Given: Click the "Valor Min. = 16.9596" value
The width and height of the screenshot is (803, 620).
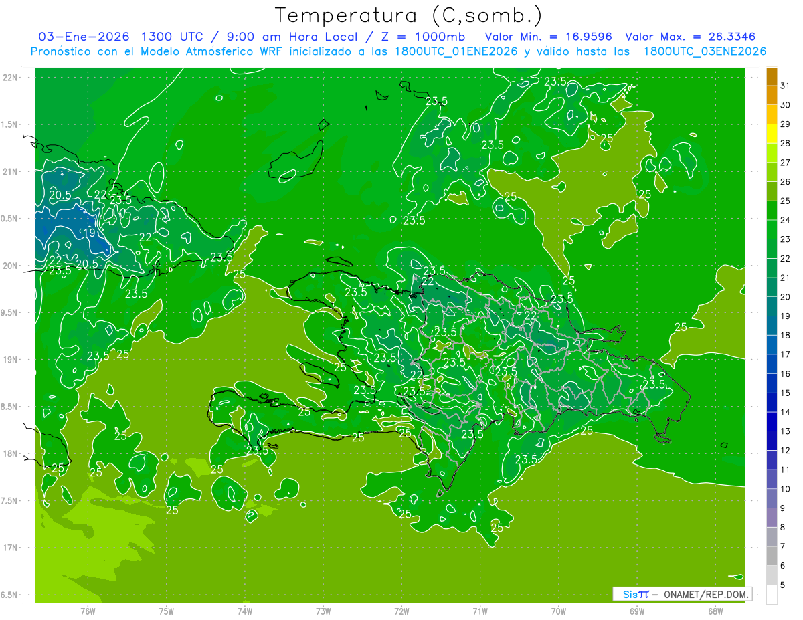Looking at the screenshot, I should (549, 36).
